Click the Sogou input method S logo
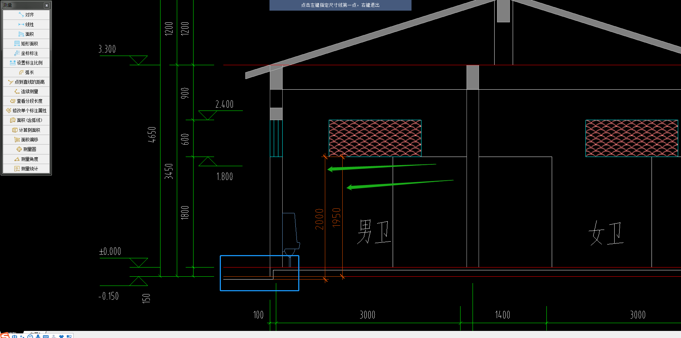The width and height of the screenshot is (681, 338). [5, 336]
